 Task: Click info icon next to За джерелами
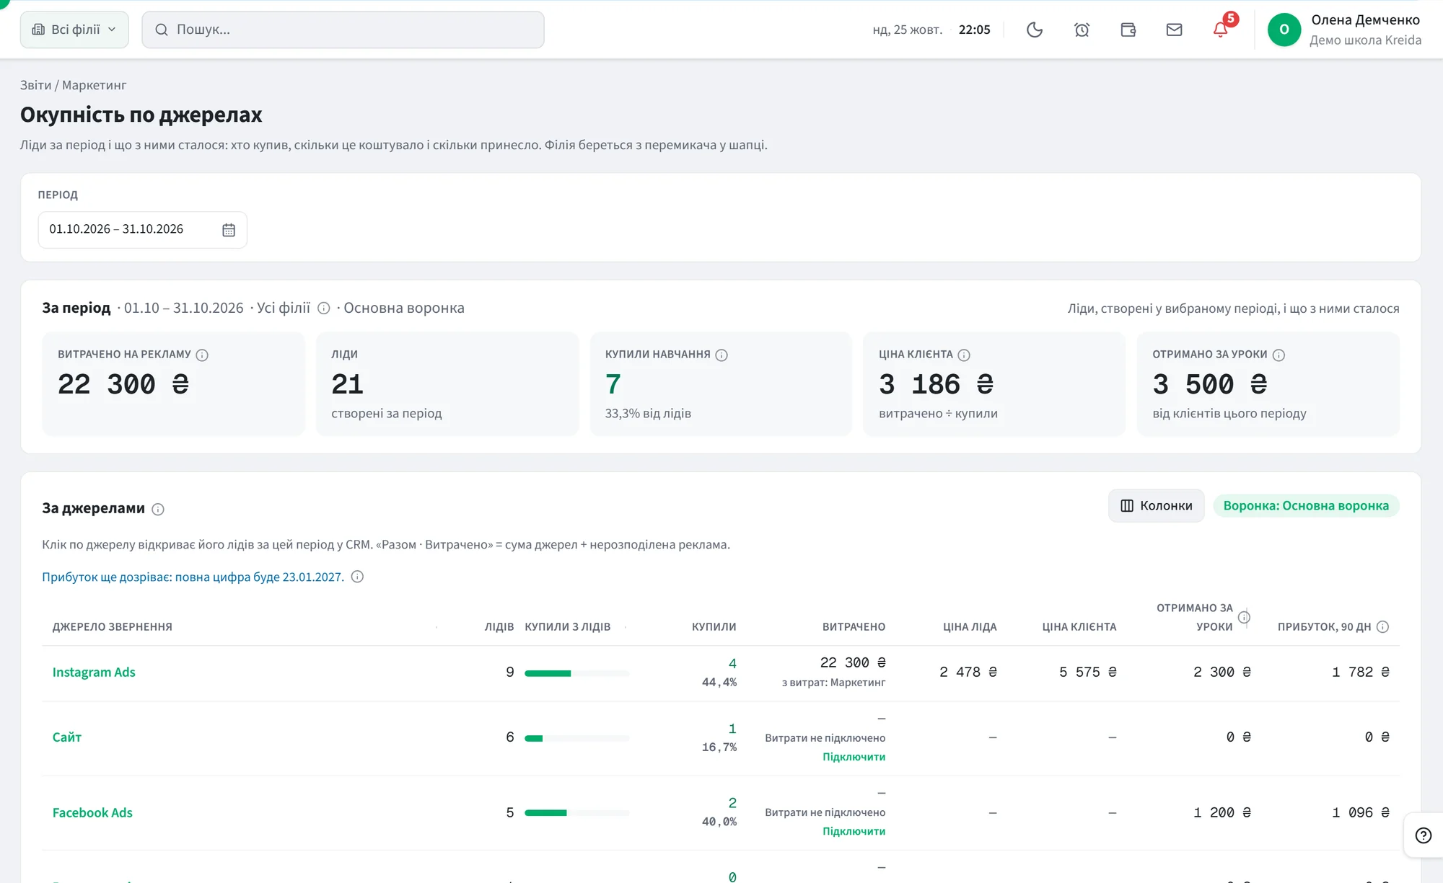158,509
